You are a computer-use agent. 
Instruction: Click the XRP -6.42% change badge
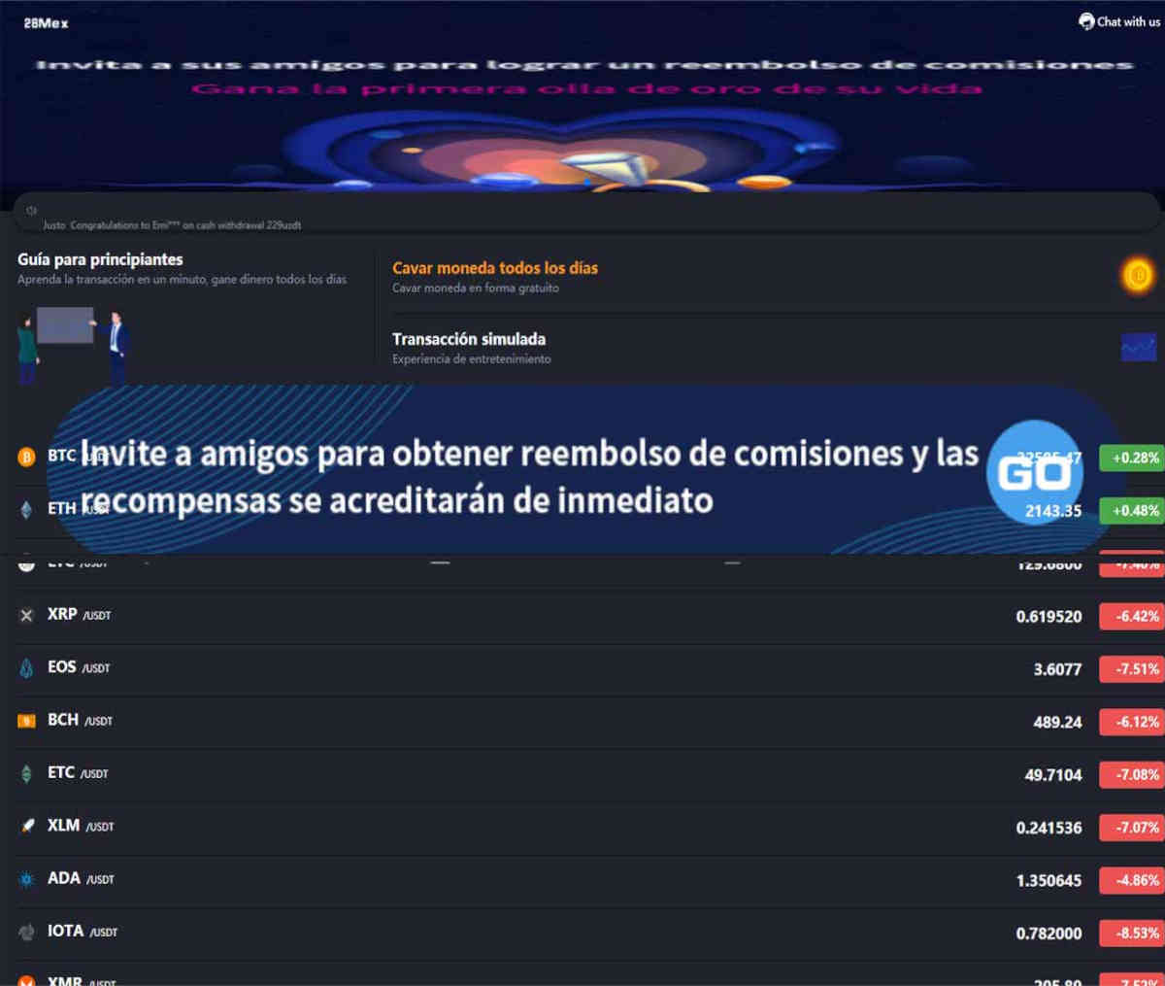(x=1133, y=616)
